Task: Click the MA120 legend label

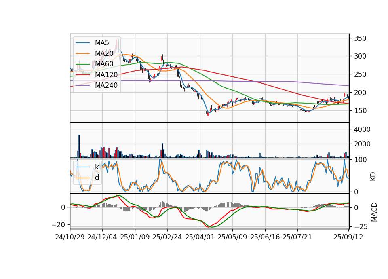Action: 106,74
